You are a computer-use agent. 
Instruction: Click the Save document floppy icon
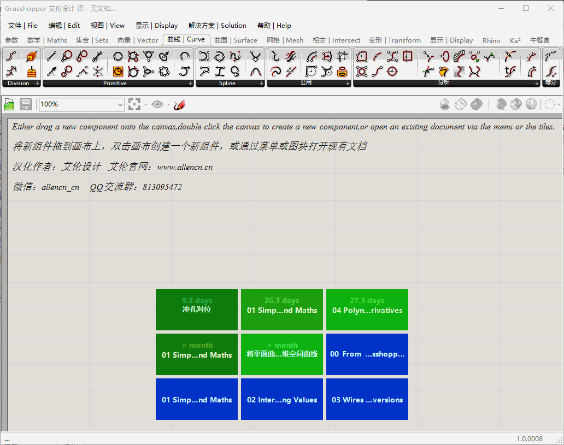[x=26, y=105]
